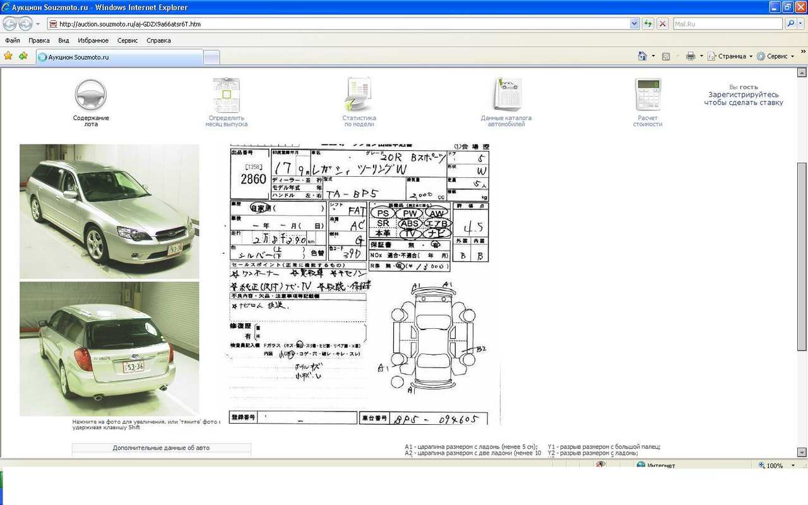This screenshot has height=505, width=808.
Task: Open the Сервис gear toolbar menu
Action: [776, 56]
